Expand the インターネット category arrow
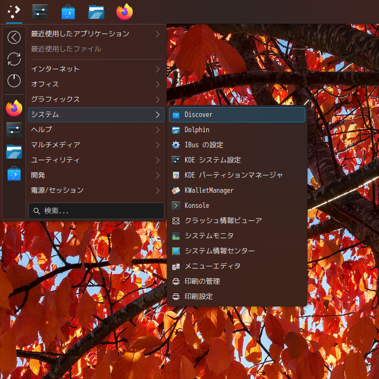The width and height of the screenshot is (379, 379). (x=158, y=69)
